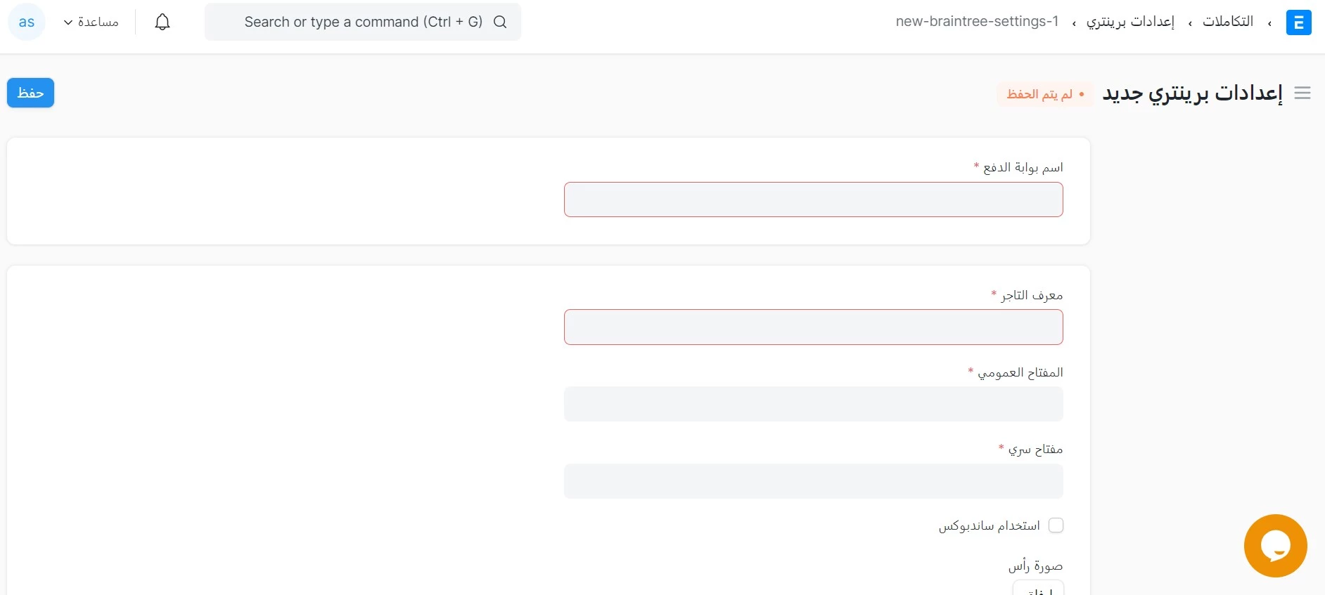Click the إعدادات برينتري جديد page title

[1192, 93]
